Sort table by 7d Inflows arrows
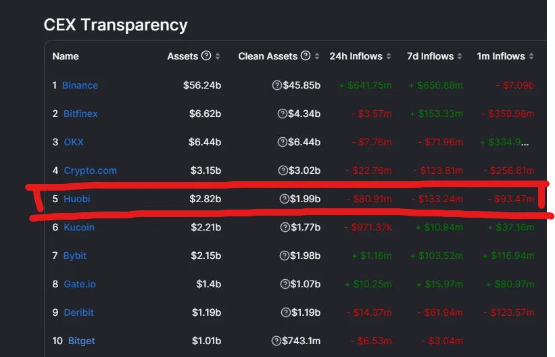Viewport: 555px width, 357px height. click(460, 56)
